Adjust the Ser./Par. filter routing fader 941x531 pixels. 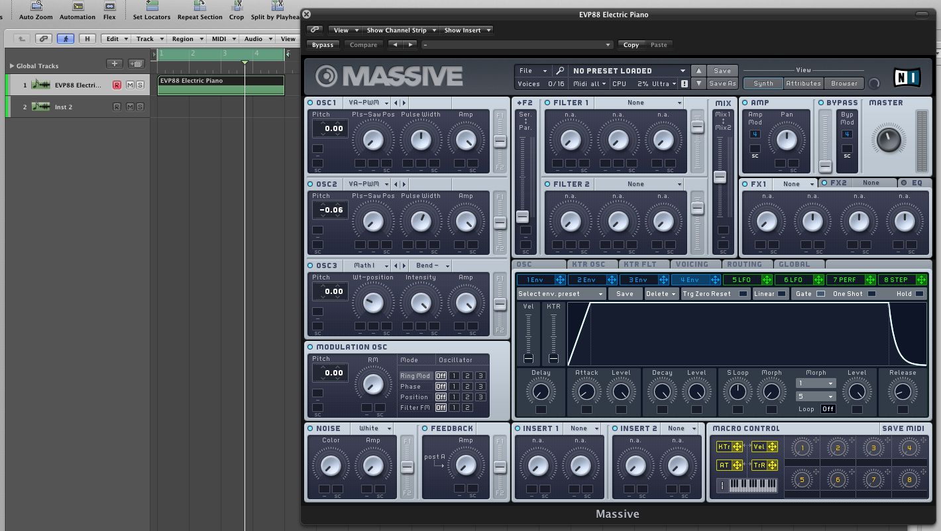pyautogui.click(x=523, y=217)
